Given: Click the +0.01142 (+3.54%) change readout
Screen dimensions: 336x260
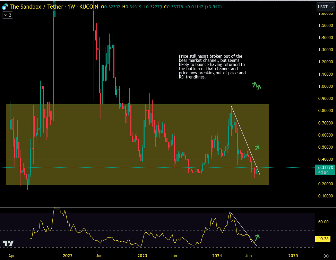Looking at the screenshot, I should pos(203,7).
